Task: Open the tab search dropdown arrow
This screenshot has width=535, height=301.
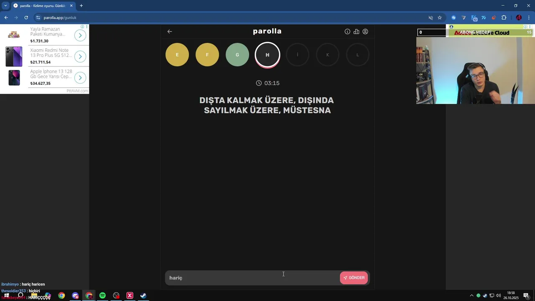Action: [x=5, y=6]
